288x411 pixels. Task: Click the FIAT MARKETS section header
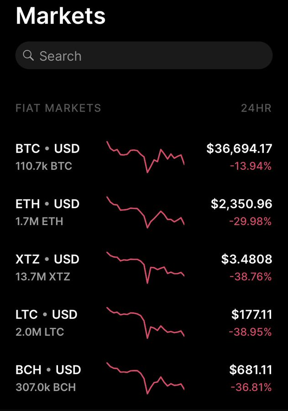point(58,108)
